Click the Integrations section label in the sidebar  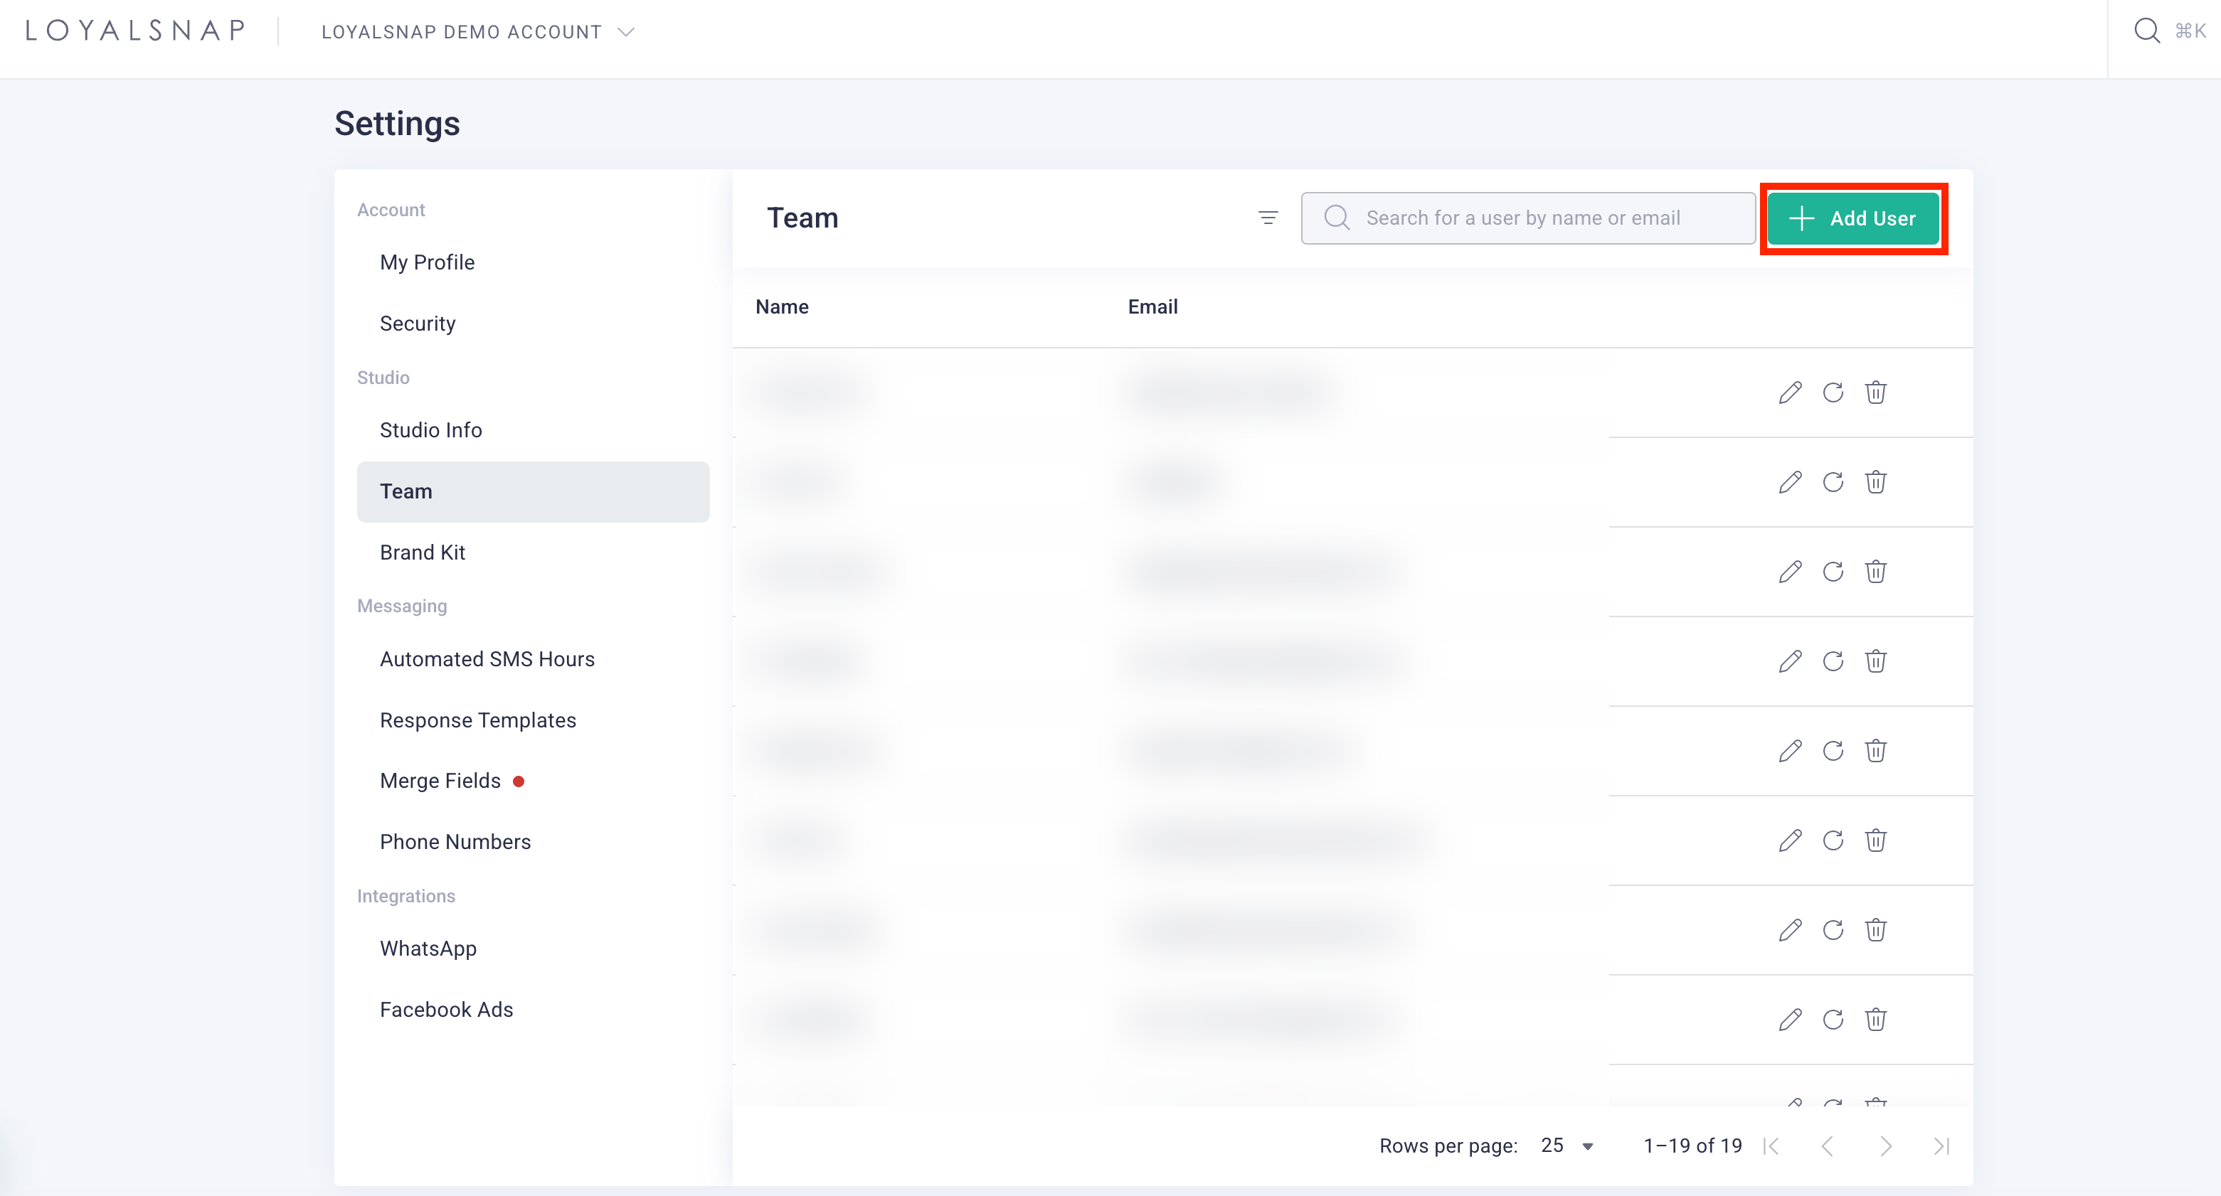tap(406, 896)
